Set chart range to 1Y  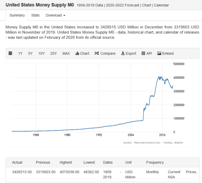point(20,54)
